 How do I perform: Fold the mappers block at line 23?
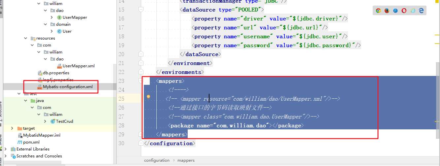click(141, 81)
